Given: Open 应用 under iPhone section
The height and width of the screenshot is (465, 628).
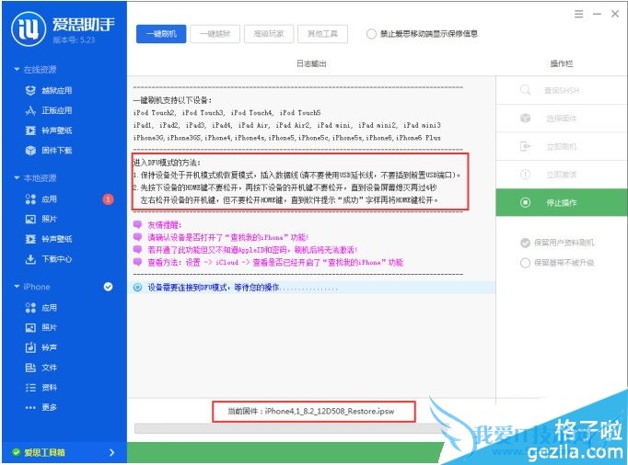Looking at the screenshot, I should [41, 308].
